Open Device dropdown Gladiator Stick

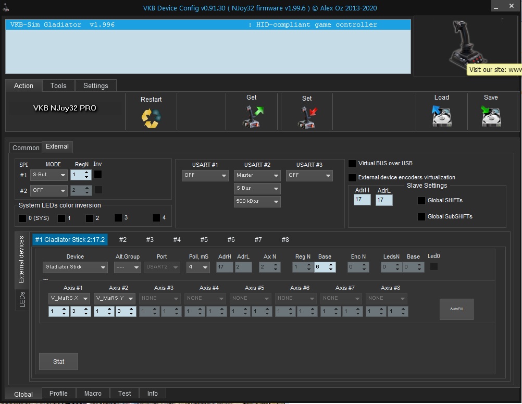(x=75, y=267)
